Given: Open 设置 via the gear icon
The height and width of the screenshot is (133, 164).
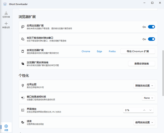Looking at the screenshot, I should click(6, 126).
